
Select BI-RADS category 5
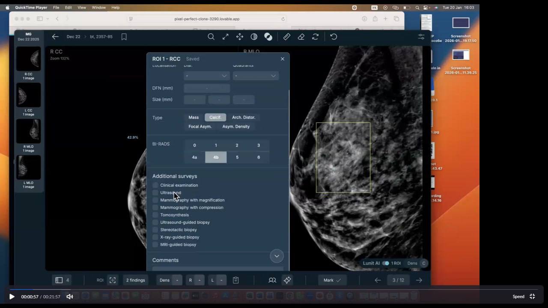click(x=237, y=157)
